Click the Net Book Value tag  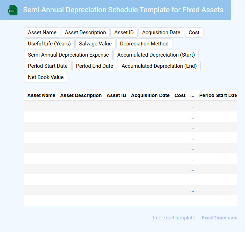tap(46, 77)
